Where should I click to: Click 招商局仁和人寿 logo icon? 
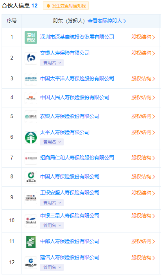31,158
